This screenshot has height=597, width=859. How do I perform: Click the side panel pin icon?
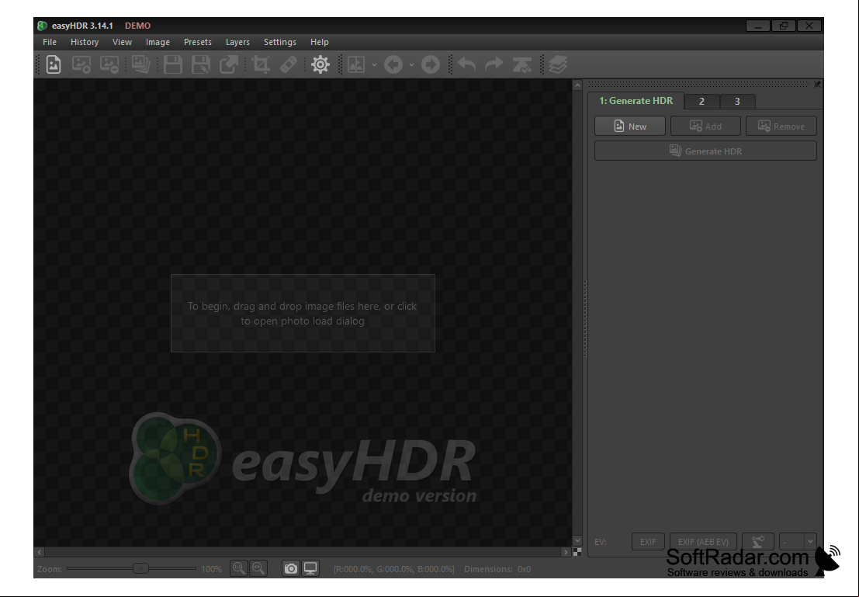(x=817, y=85)
